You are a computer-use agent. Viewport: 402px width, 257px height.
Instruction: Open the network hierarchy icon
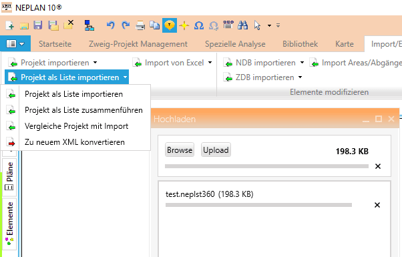coord(89,25)
